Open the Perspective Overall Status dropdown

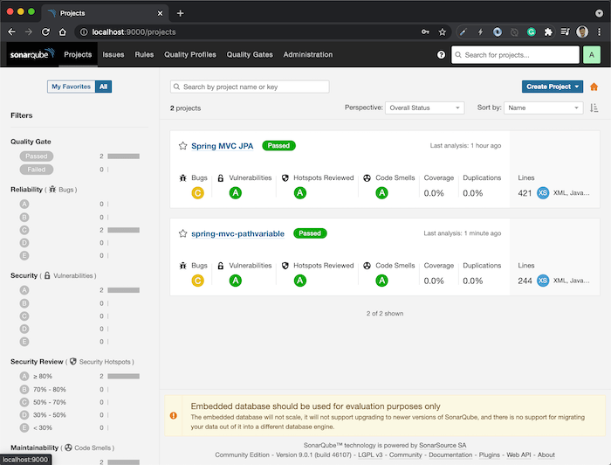point(425,108)
